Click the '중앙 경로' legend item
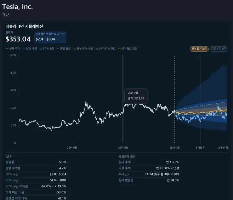Screen dimensions: 233x200 click(x=64, y=49)
